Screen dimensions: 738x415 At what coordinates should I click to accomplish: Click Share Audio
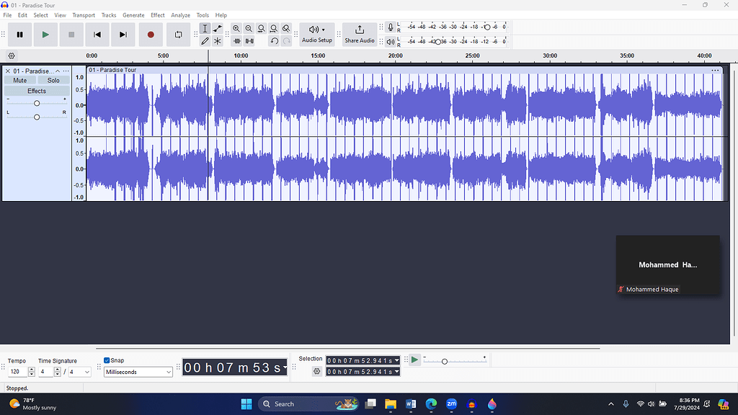[359, 34]
